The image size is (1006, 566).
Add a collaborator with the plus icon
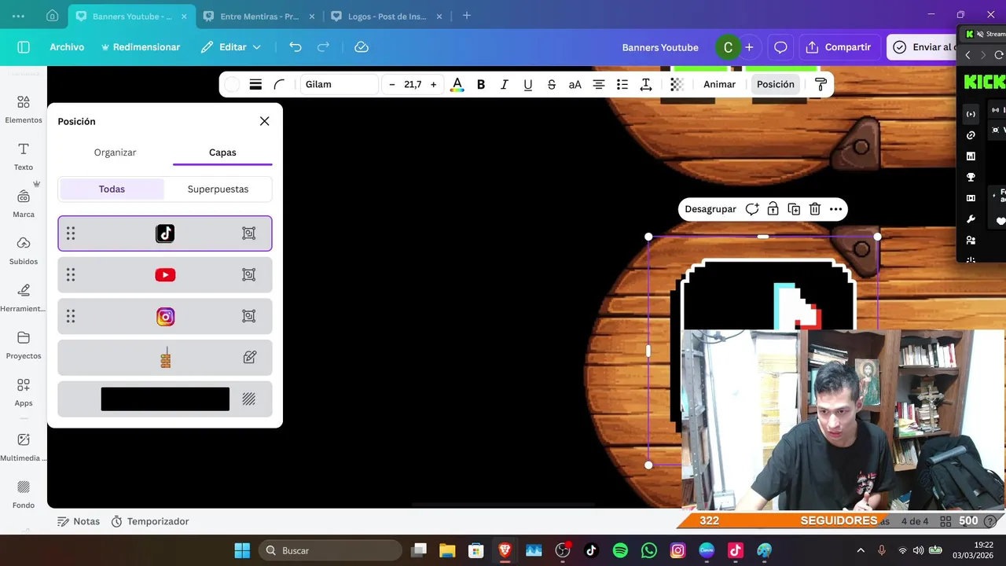coord(749,47)
